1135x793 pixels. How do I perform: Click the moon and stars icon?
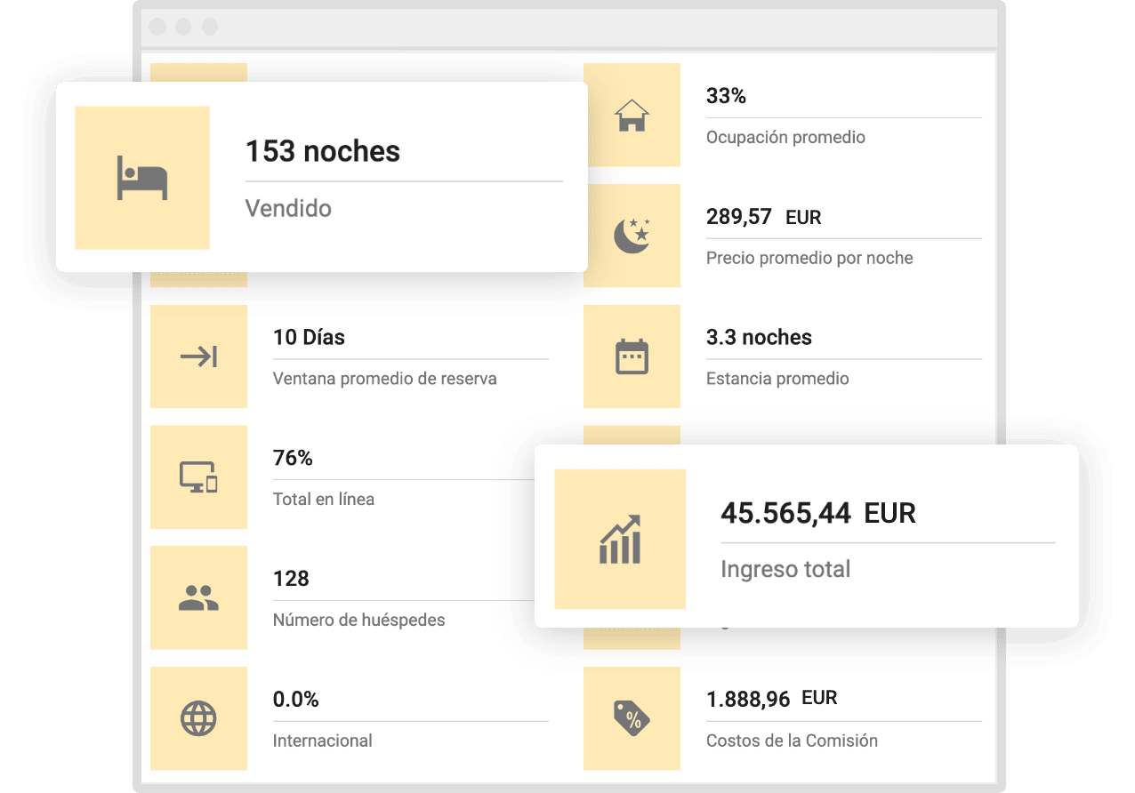[x=632, y=236]
